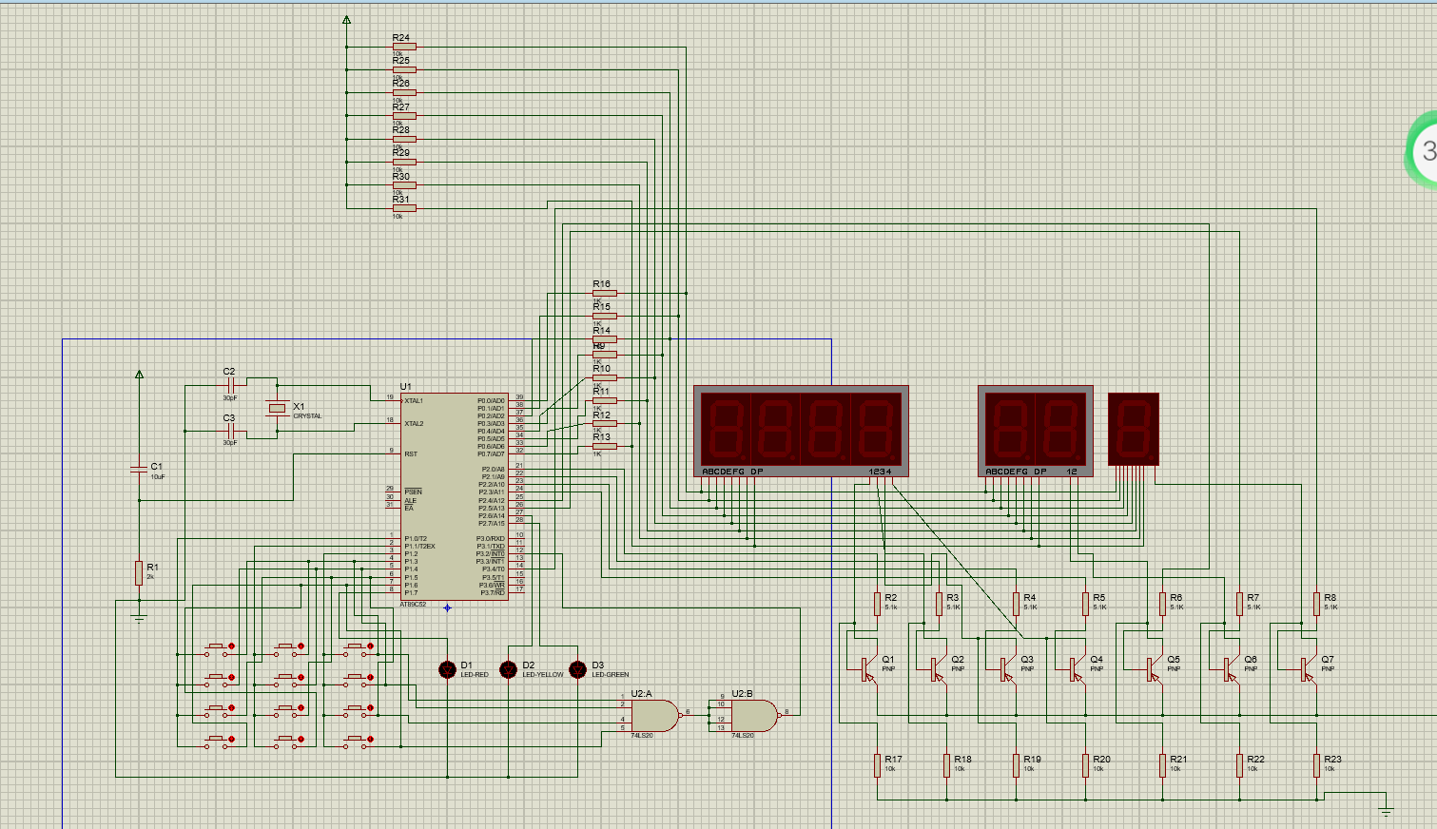This screenshot has height=829, width=1437.
Task: Click base resistor R3
Action: (939, 604)
